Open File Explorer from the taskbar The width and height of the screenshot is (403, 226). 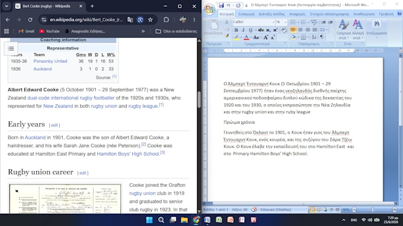point(184,220)
